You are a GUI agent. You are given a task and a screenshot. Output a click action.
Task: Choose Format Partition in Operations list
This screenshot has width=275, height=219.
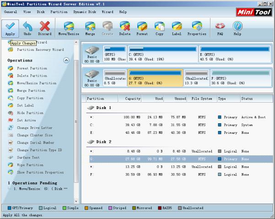click(x=32, y=68)
